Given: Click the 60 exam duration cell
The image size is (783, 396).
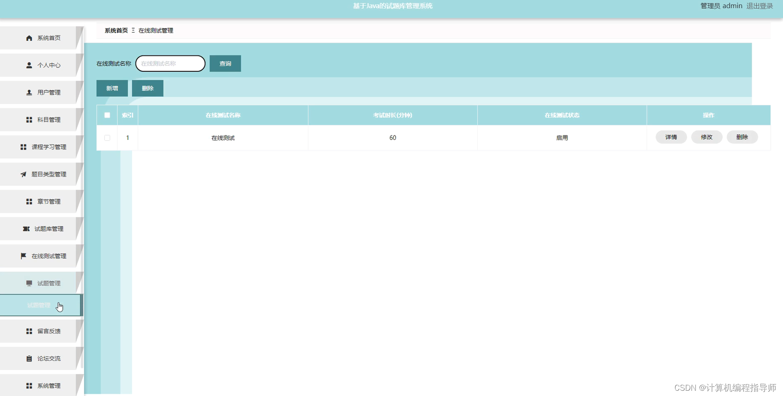Looking at the screenshot, I should pyautogui.click(x=393, y=138).
